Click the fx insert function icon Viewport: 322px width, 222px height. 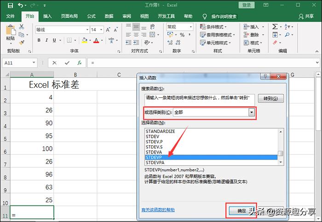tap(79, 63)
